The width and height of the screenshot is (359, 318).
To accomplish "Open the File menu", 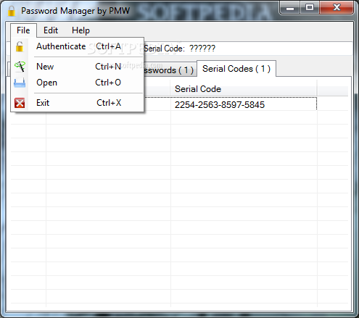I will [x=23, y=30].
